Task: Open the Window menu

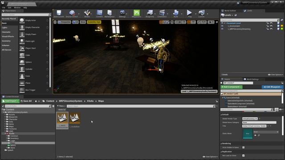Action: pyautogui.click(x=17, y=8)
